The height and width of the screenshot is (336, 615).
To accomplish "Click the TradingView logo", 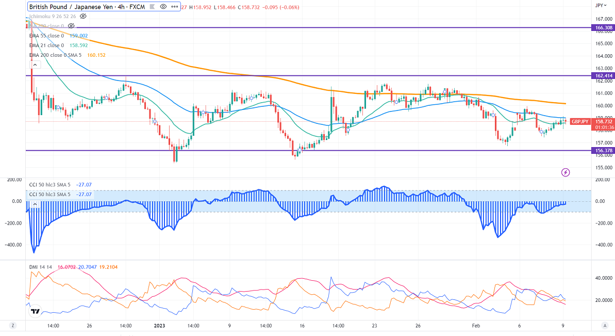I will pyautogui.click(x=35, y=311).
